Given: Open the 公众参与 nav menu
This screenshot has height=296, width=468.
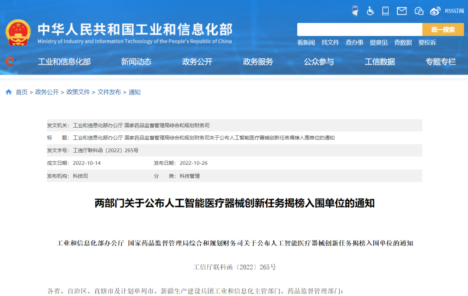Looking at the screenshot, I should 319,62.
